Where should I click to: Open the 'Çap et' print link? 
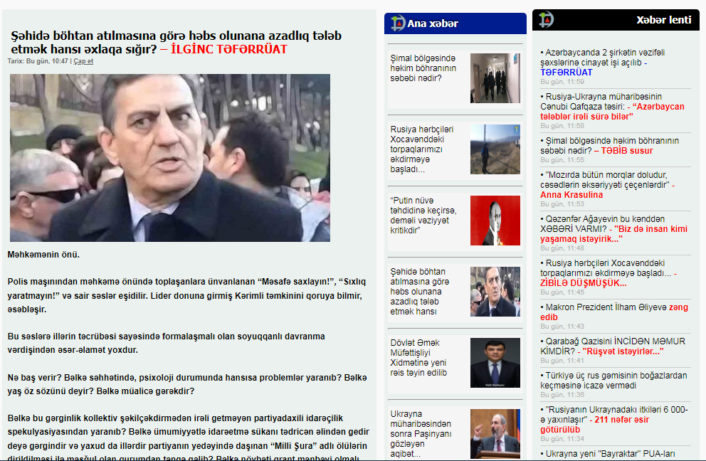pos(83,61)
